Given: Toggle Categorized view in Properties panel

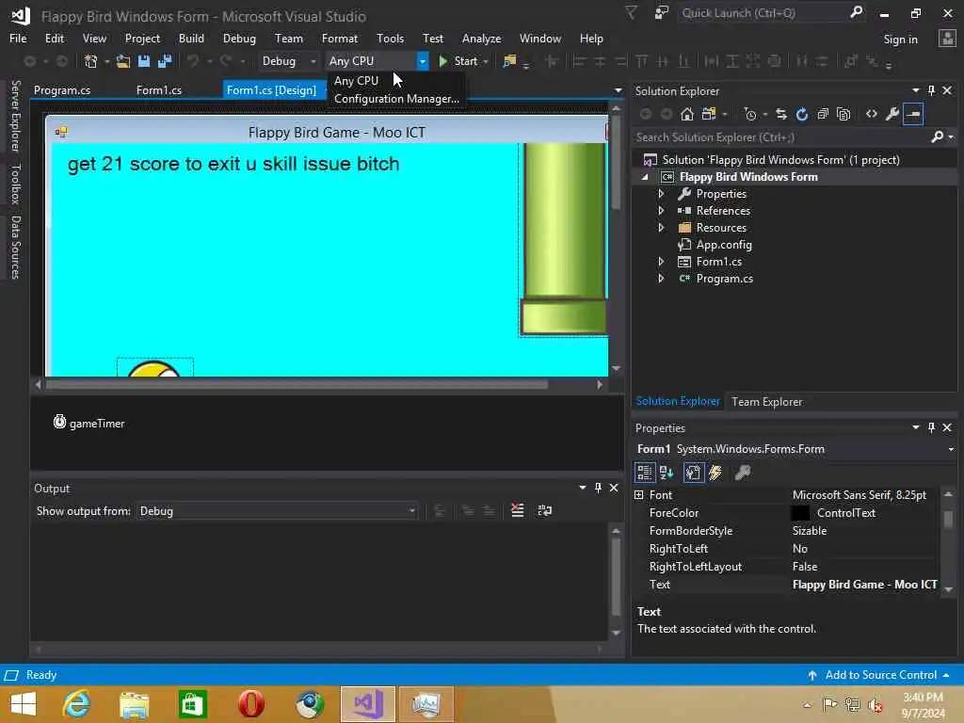Looking at the screenshot, I should point(644,473).
